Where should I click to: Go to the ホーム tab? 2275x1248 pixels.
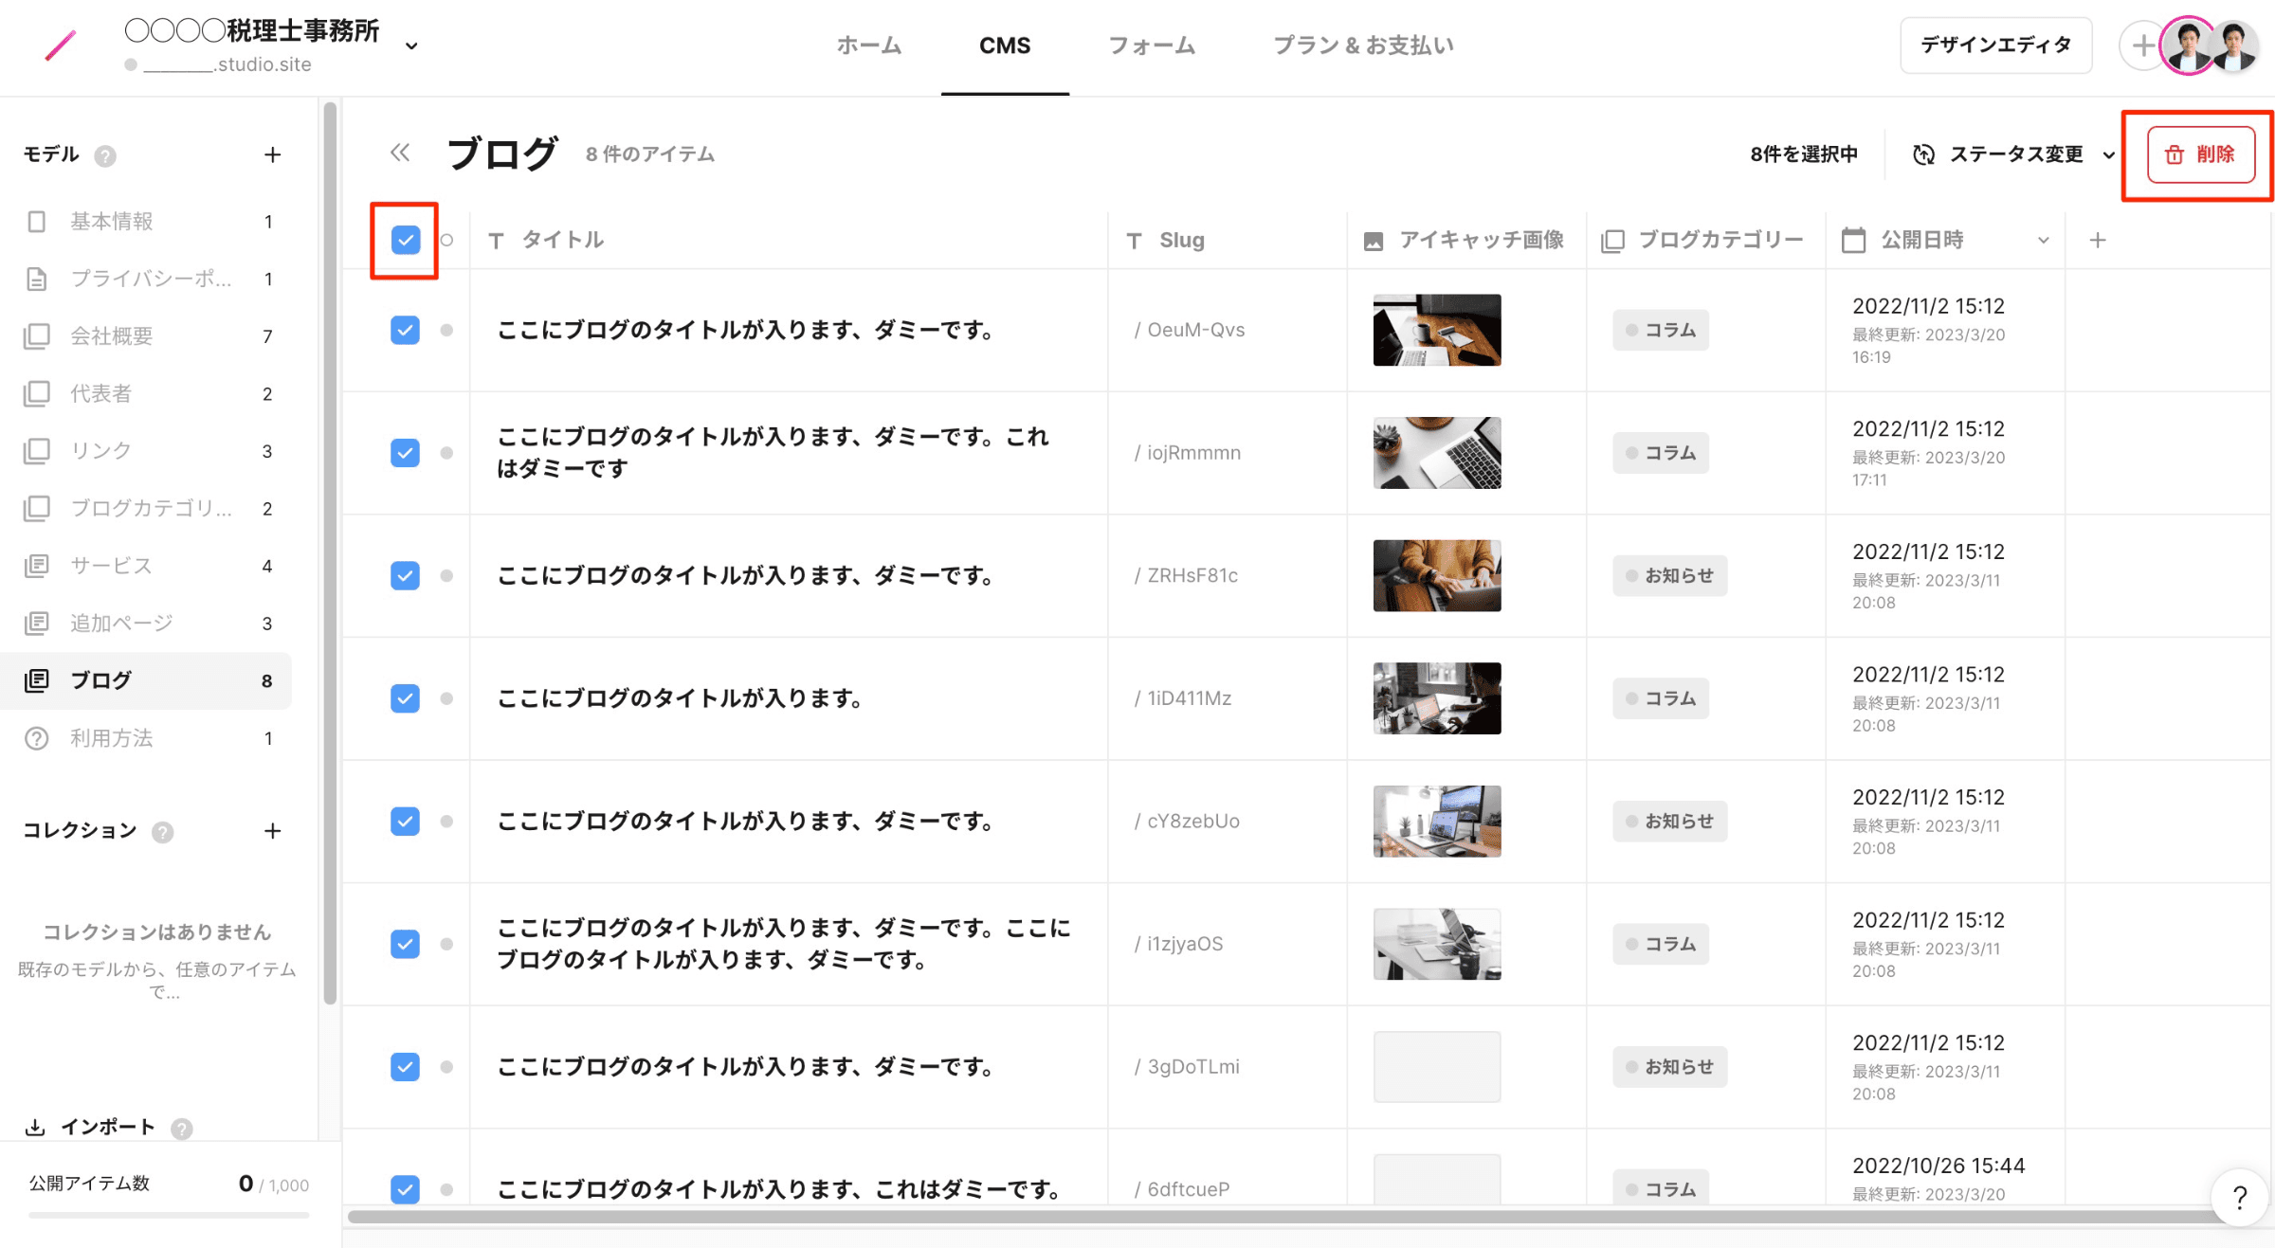pyautogui.click(x=868, y=45)
